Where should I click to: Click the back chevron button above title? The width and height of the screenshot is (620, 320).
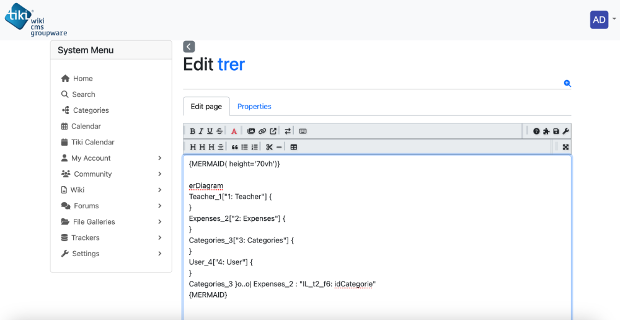coord(189,47)
